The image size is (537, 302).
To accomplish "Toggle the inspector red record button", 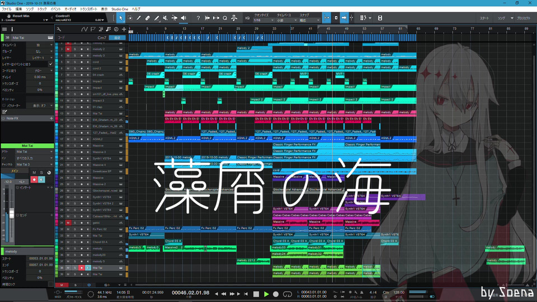I will point(34,180).
